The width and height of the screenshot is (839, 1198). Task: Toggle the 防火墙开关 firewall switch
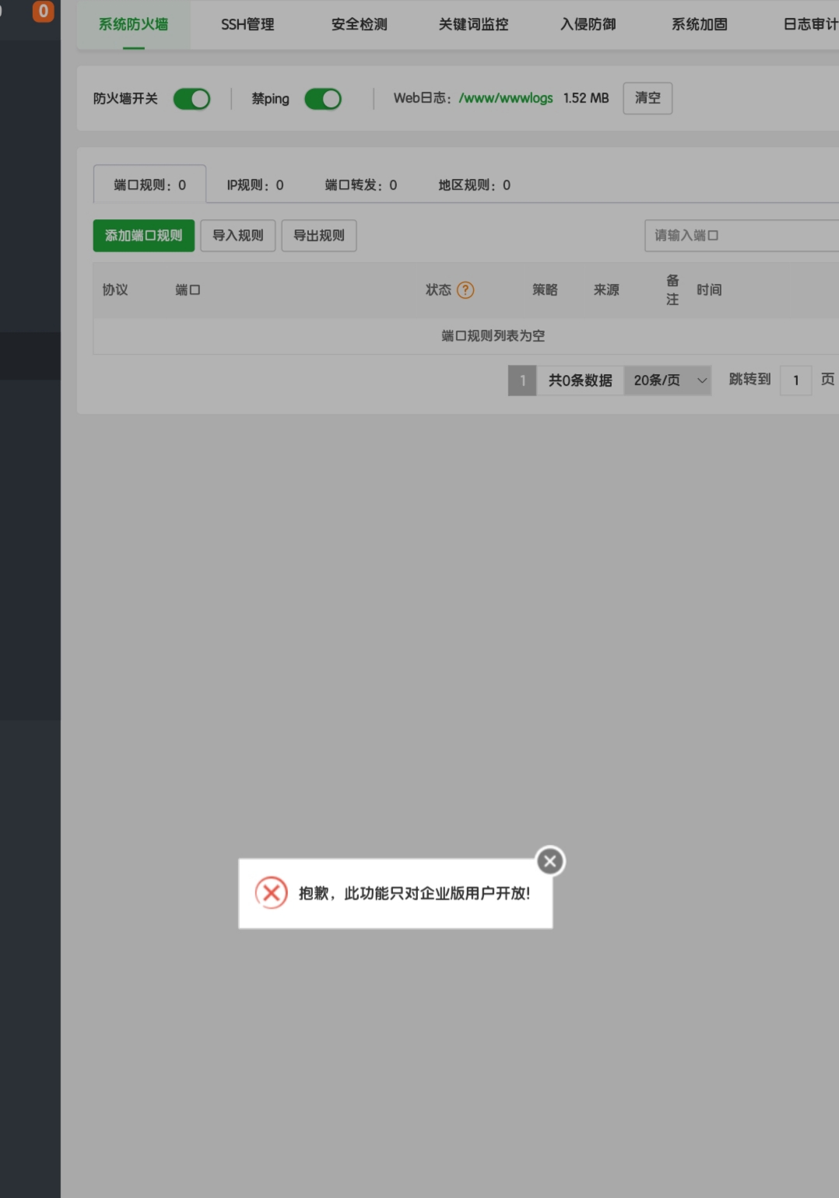[191, 99]
